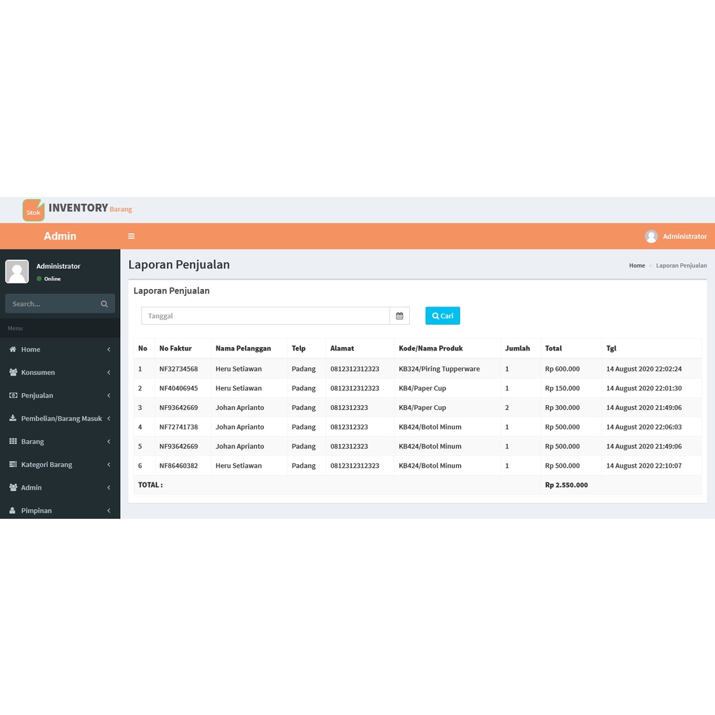Screen dimensions: 715x715
Task: Click the total value Rp 2.550.000
Action: [566, 485]
